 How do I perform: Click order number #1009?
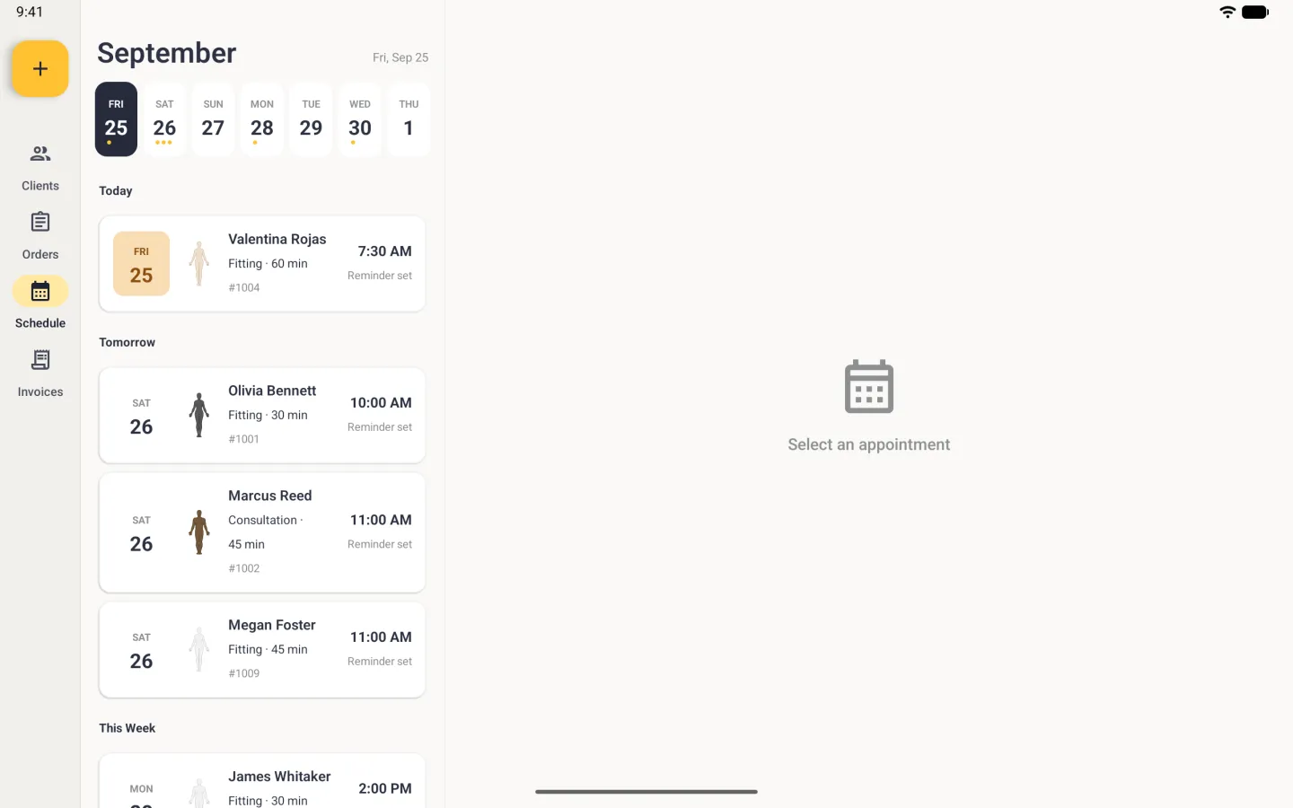(x=244, y=673)
